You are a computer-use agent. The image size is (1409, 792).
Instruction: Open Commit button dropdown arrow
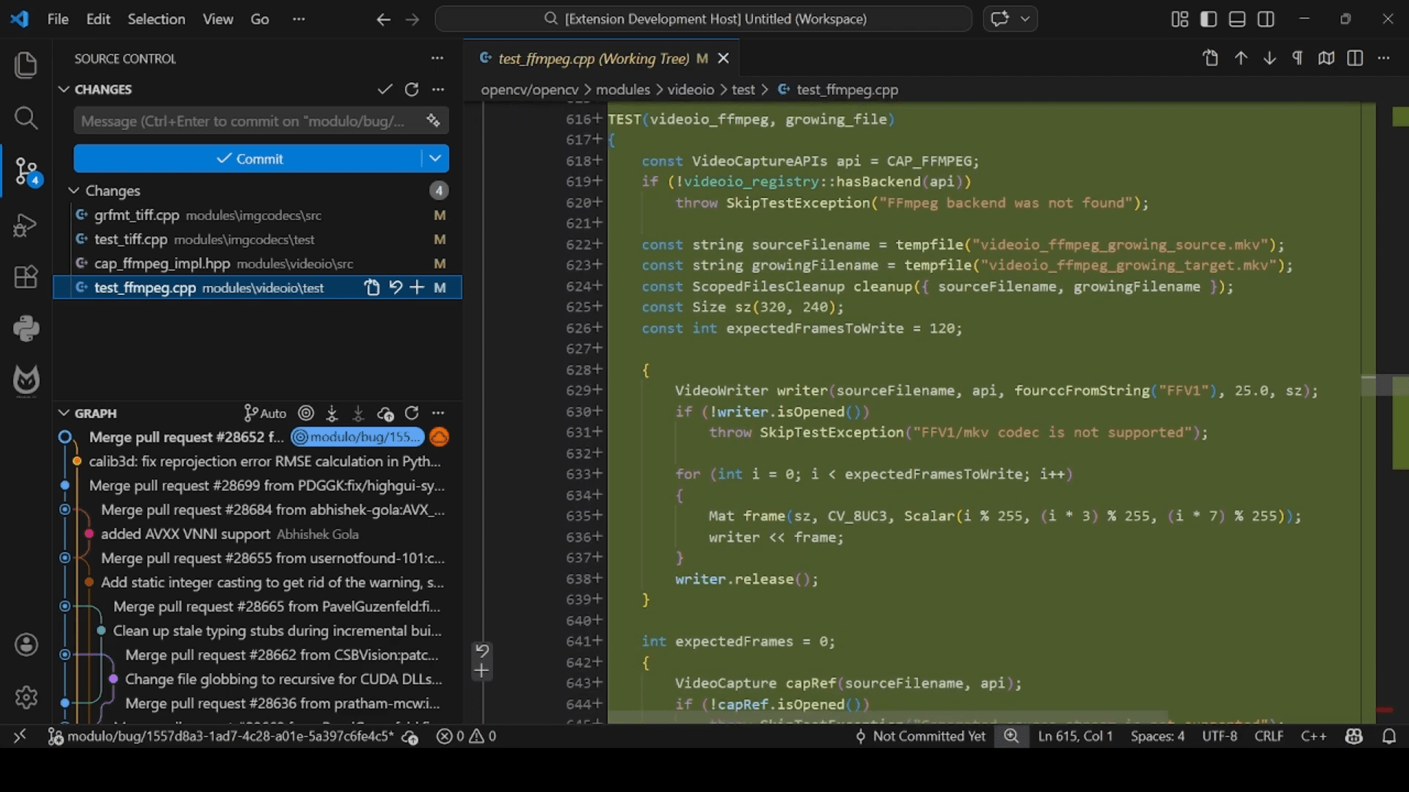coord(435,158)
